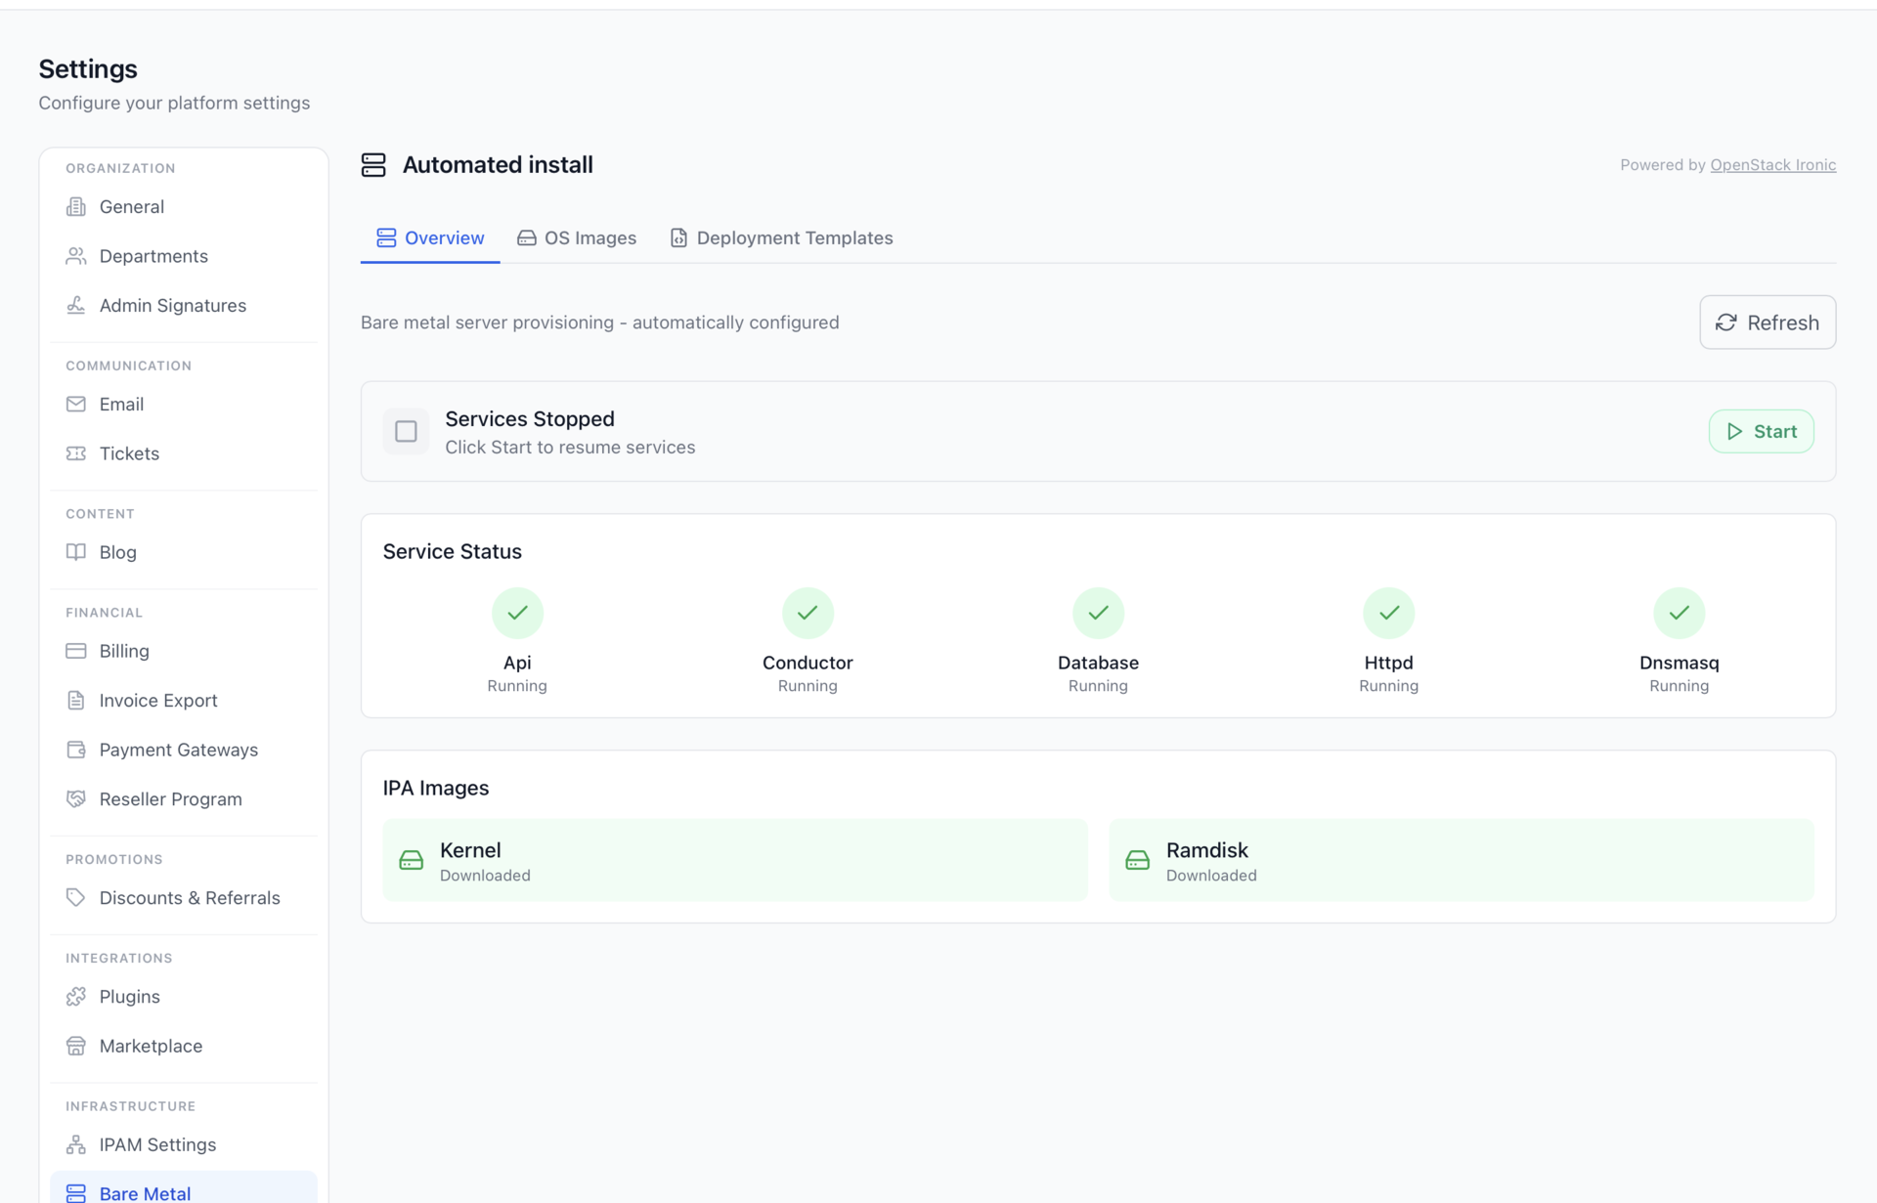
Task: Click the Email envelope icon
Action: coord(75,404)
